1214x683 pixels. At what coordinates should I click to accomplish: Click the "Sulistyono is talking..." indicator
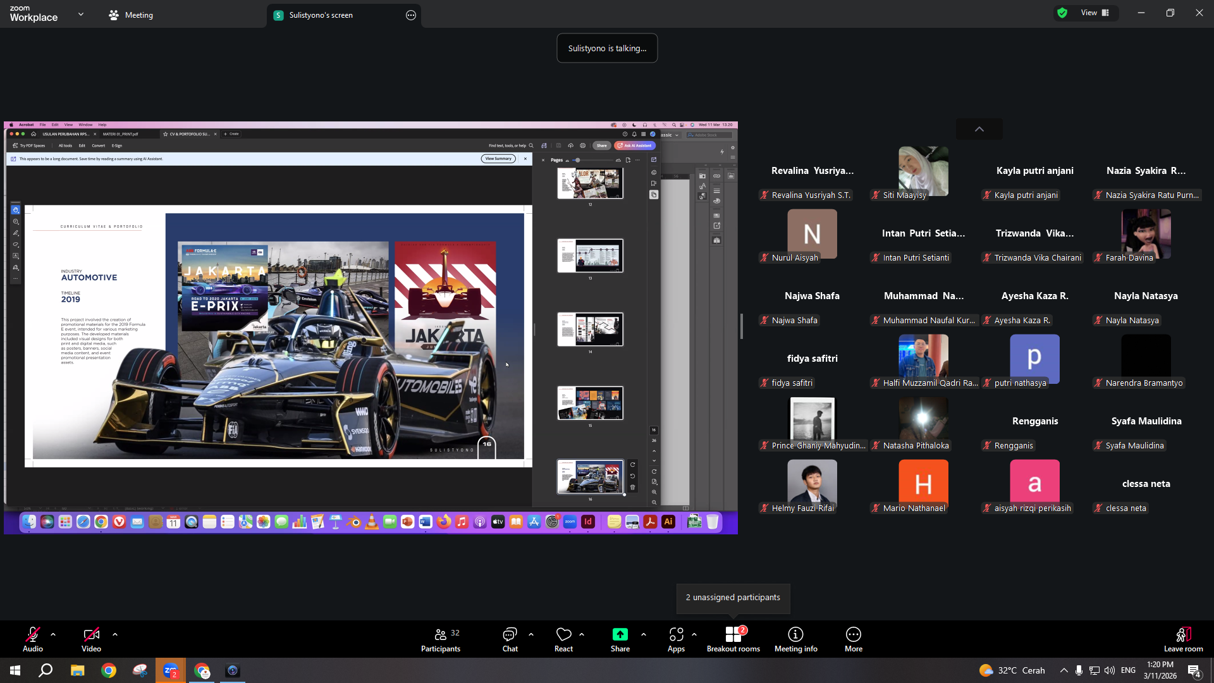(x=607, y=48)
